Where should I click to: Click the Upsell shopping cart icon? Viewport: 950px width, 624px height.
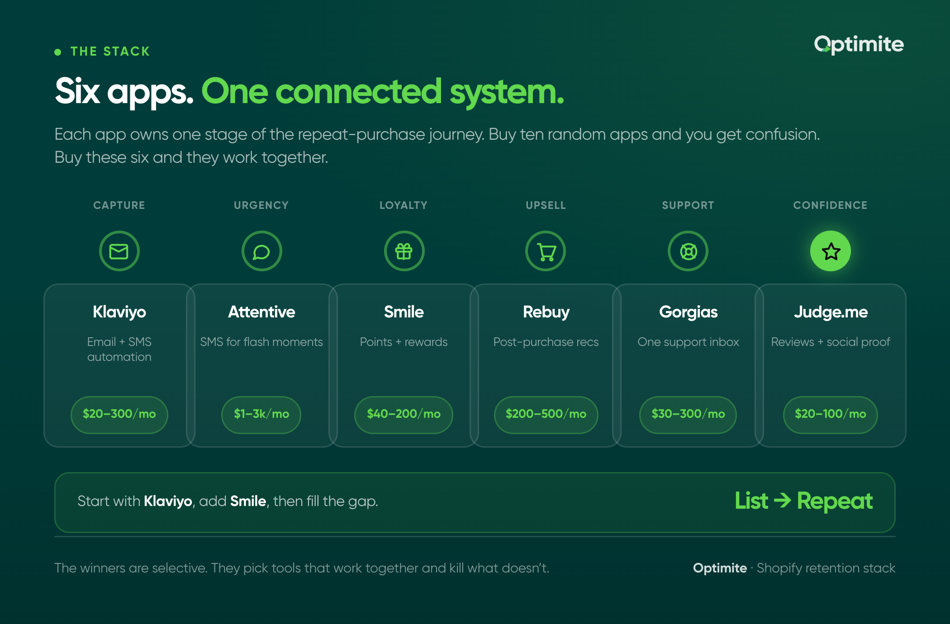point(546,251)
